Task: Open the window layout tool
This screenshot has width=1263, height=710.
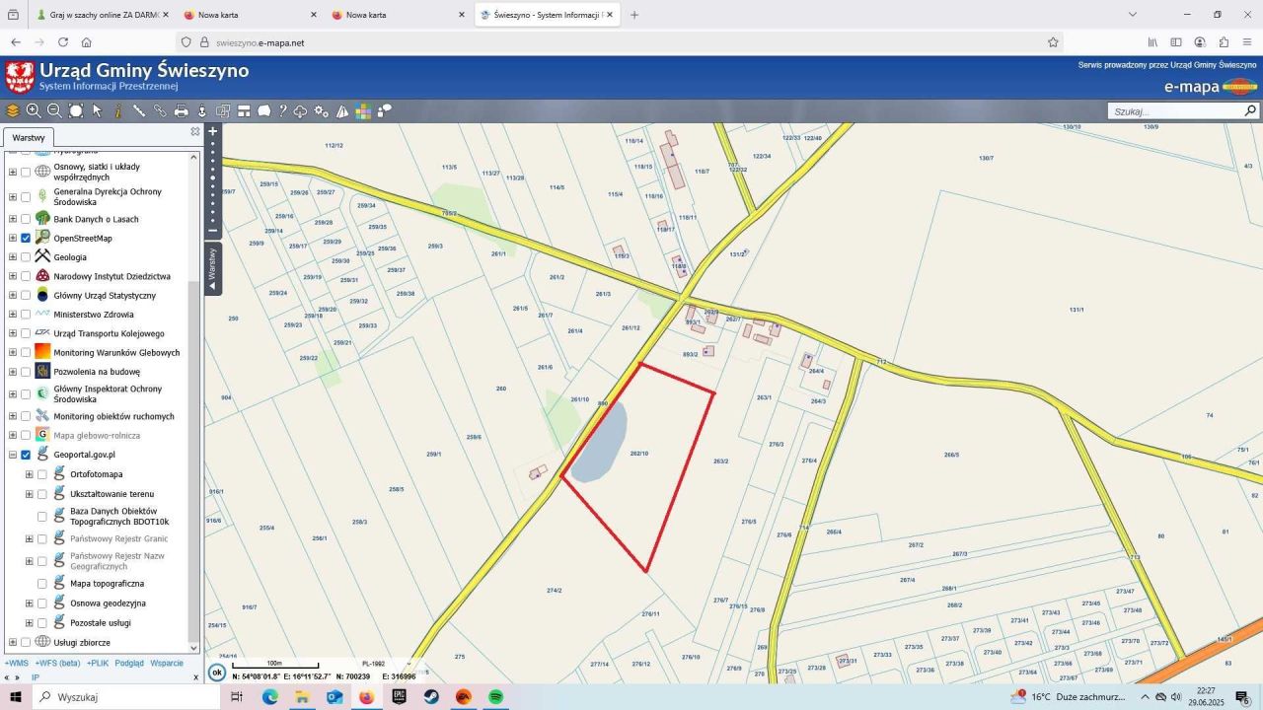Action: coord(244,111)
